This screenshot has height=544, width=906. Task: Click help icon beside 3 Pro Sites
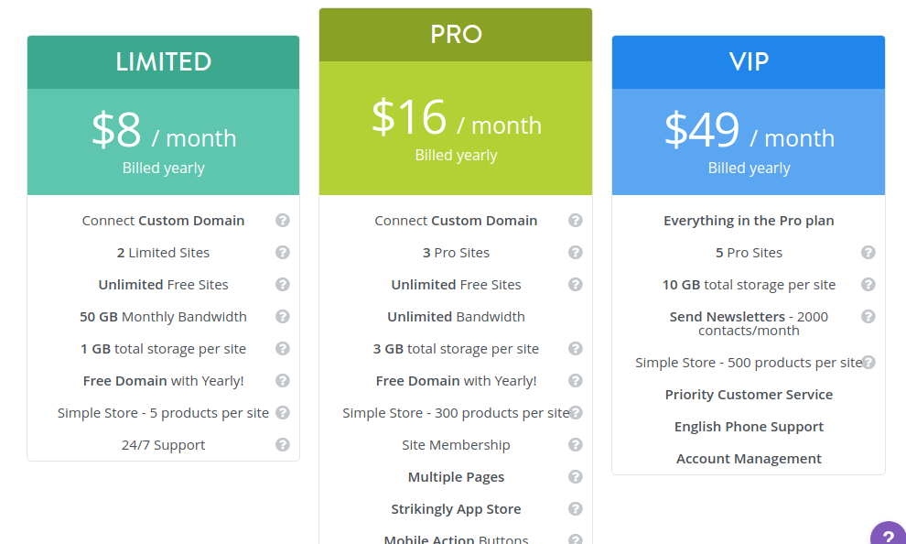coord(576,253)
